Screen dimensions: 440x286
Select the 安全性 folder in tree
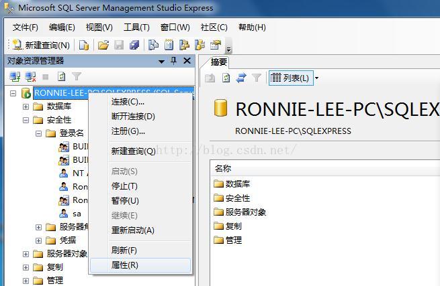tap(52, 120)
